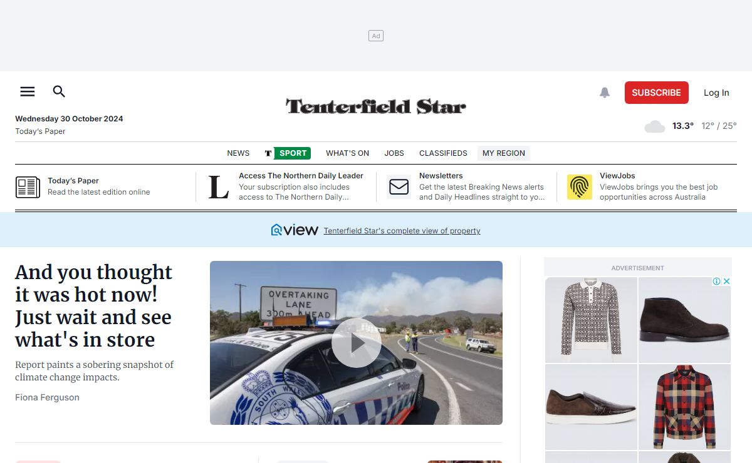The height and width of the screenshot is (463, 752).
Task: Click the patterned polo sweater ad image
Action: (591, 320)
